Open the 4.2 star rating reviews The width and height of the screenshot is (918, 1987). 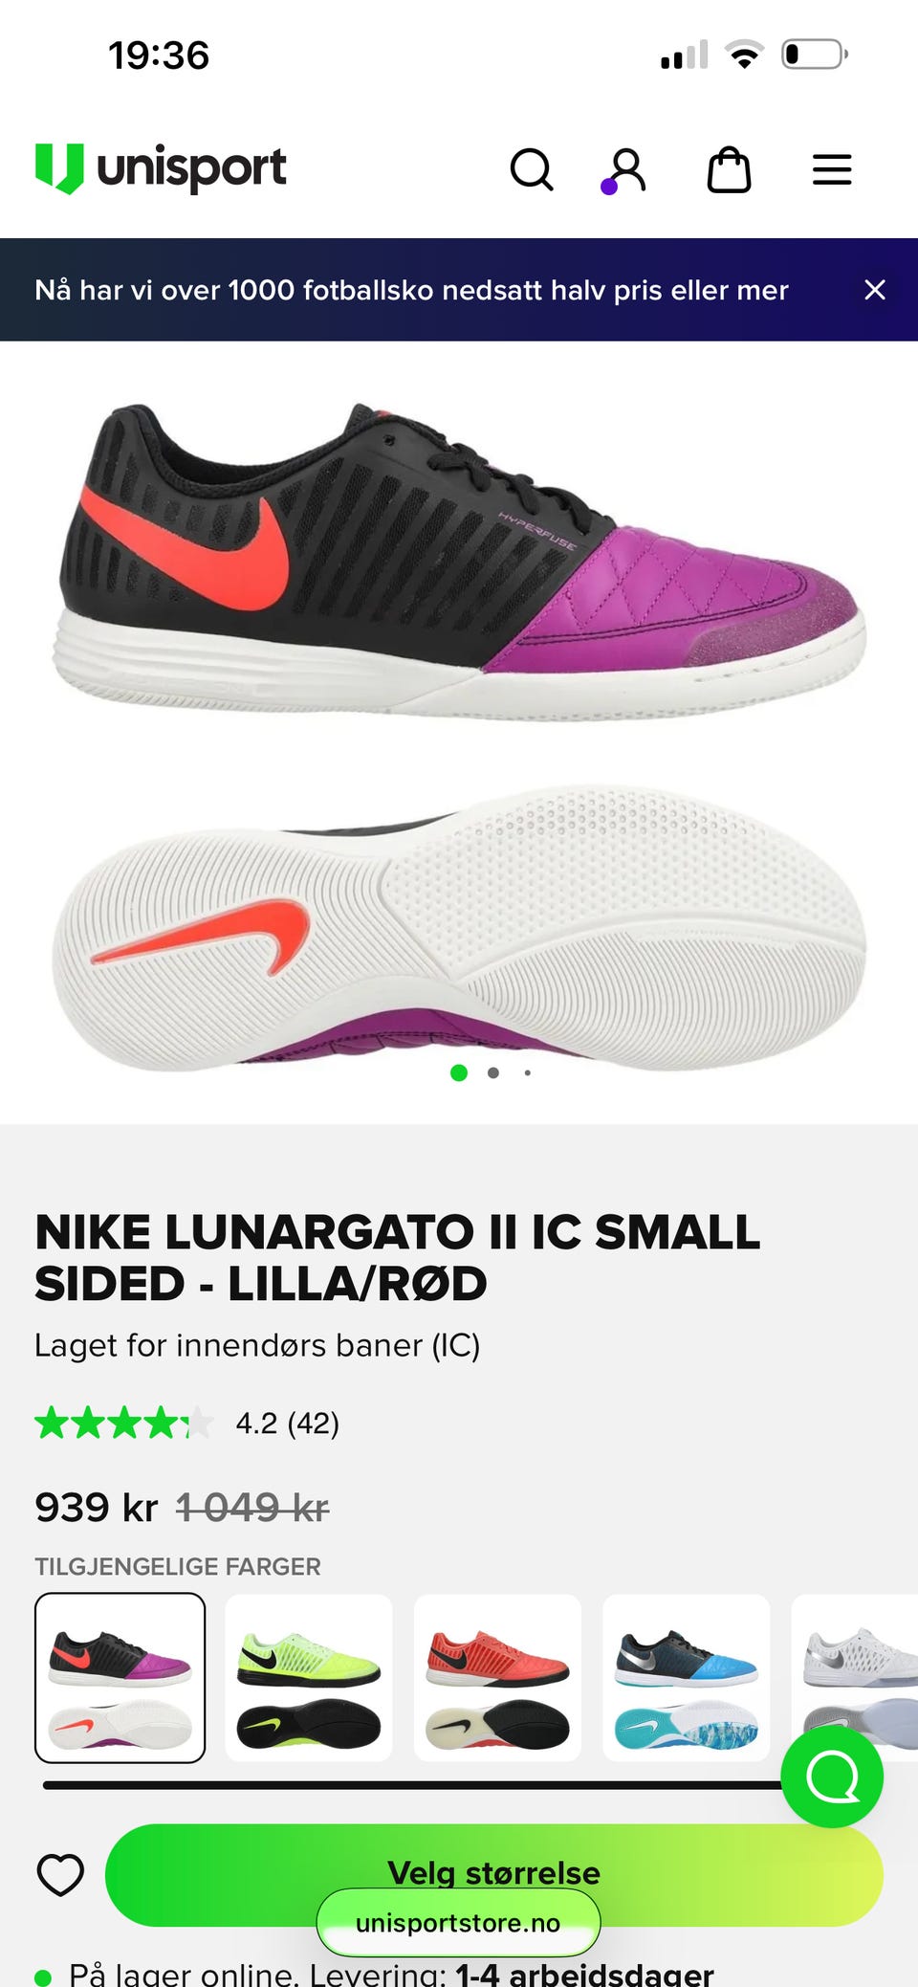pyautogui.click(x=187, y=1423)
